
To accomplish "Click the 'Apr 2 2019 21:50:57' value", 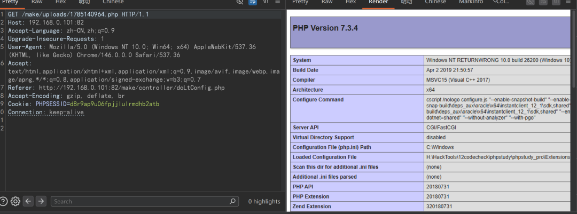I will pyautogui.click(x=450, y=70).
